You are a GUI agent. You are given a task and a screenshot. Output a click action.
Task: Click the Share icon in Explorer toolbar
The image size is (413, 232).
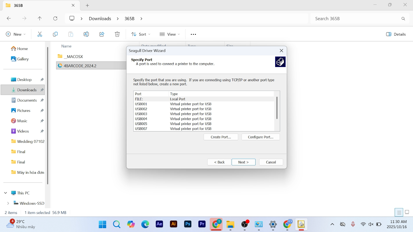102,34
